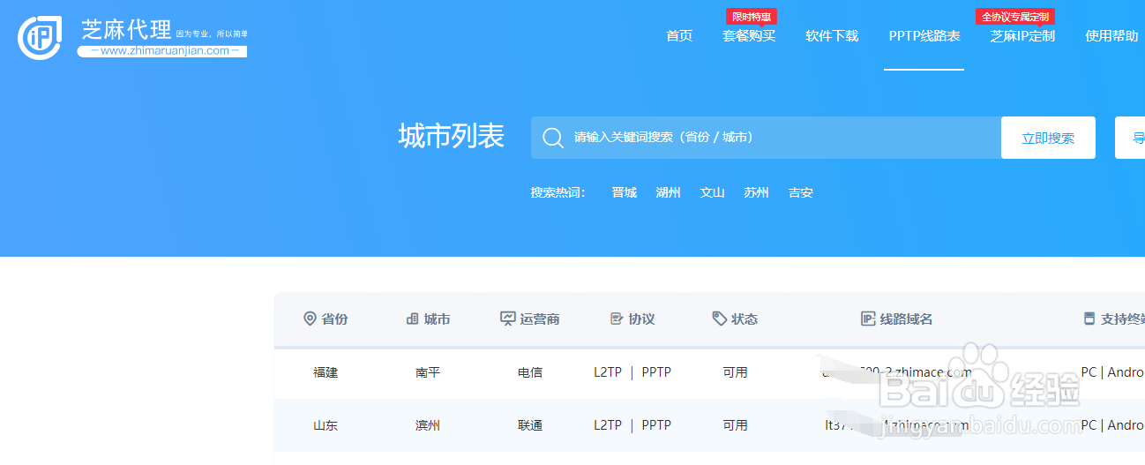The height and width of the screenshot is (465, 1145).
Task: Click the 南平 city cell
Action: pyautogui.click(x=428, y=372)
